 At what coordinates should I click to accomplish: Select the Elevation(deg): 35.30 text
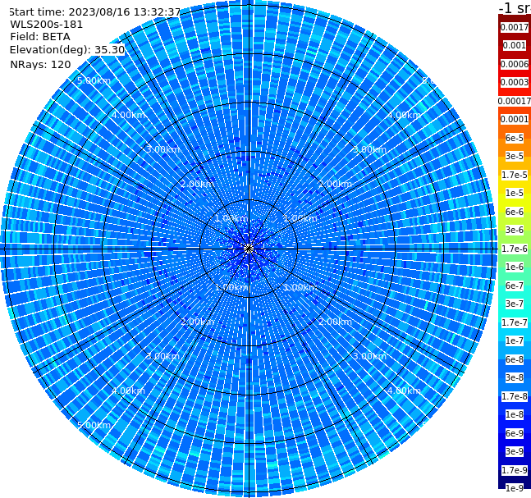click(x=67, y=50)
